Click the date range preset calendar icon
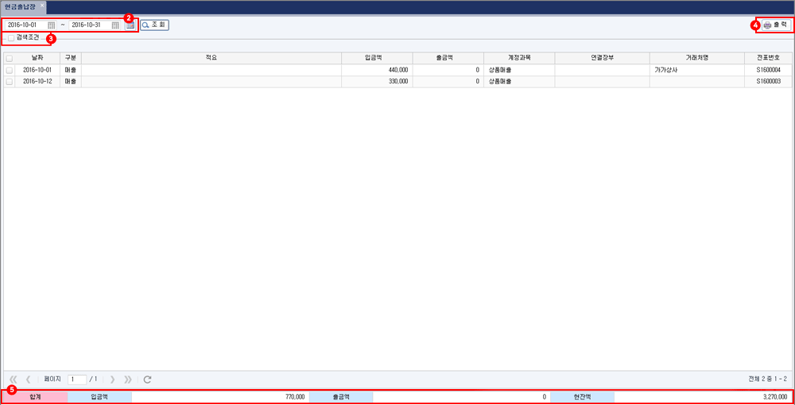This screenshot has height=405, width=795. click(130, 25)
